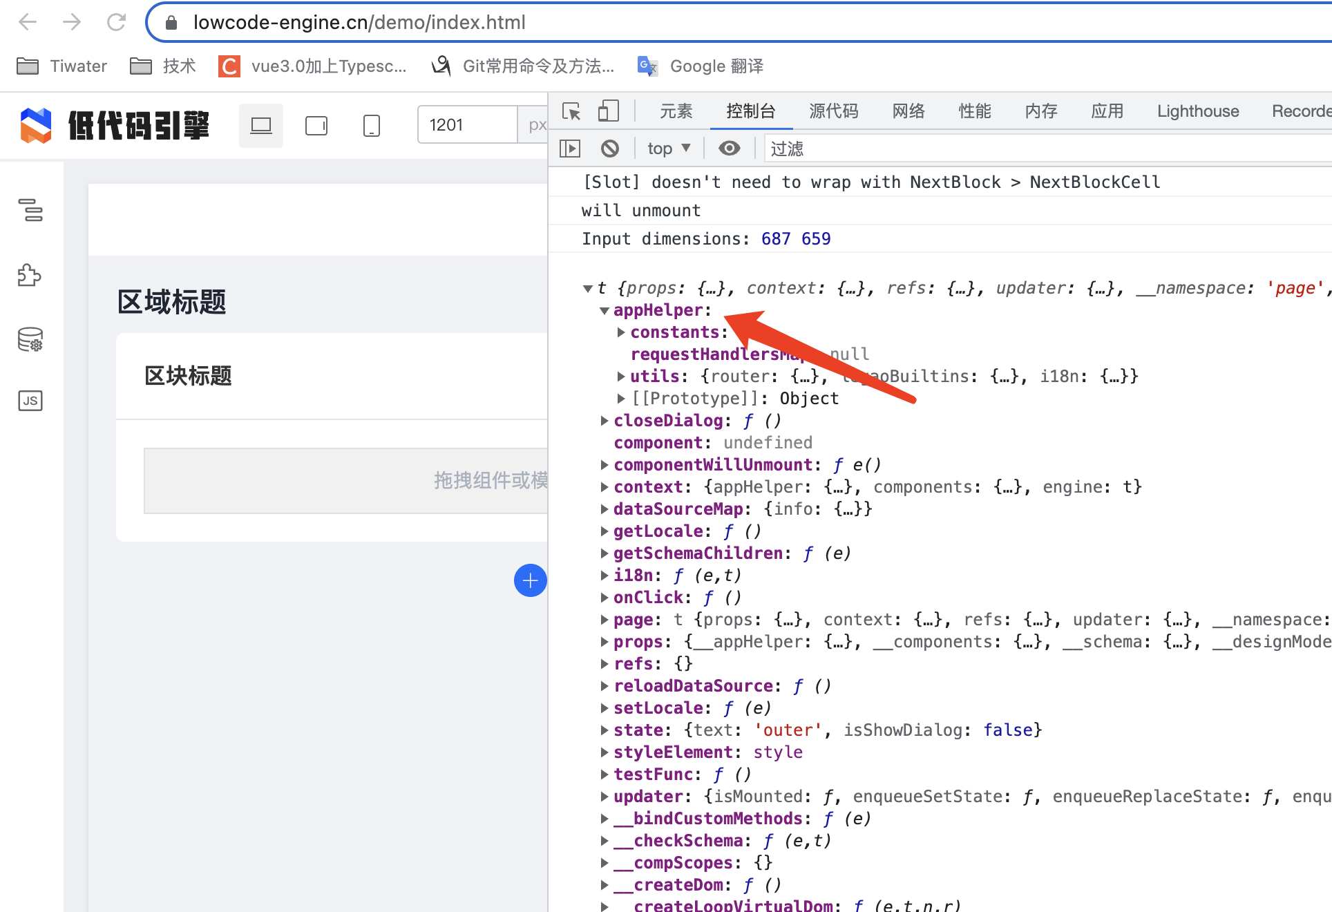
Task: Open the Google 翻译 bookmark
Action: click(700, 66)
